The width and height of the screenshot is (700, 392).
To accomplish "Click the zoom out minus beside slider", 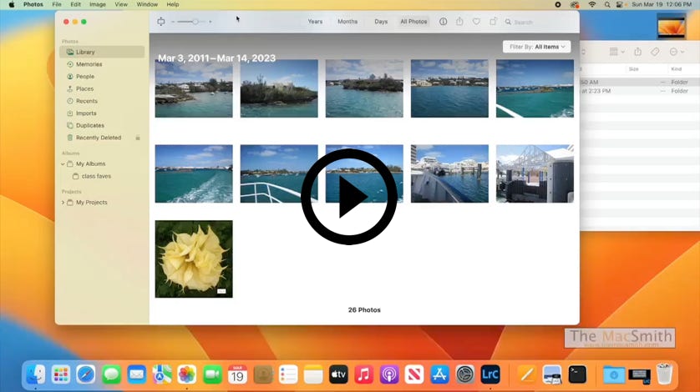I will [173, 22].
